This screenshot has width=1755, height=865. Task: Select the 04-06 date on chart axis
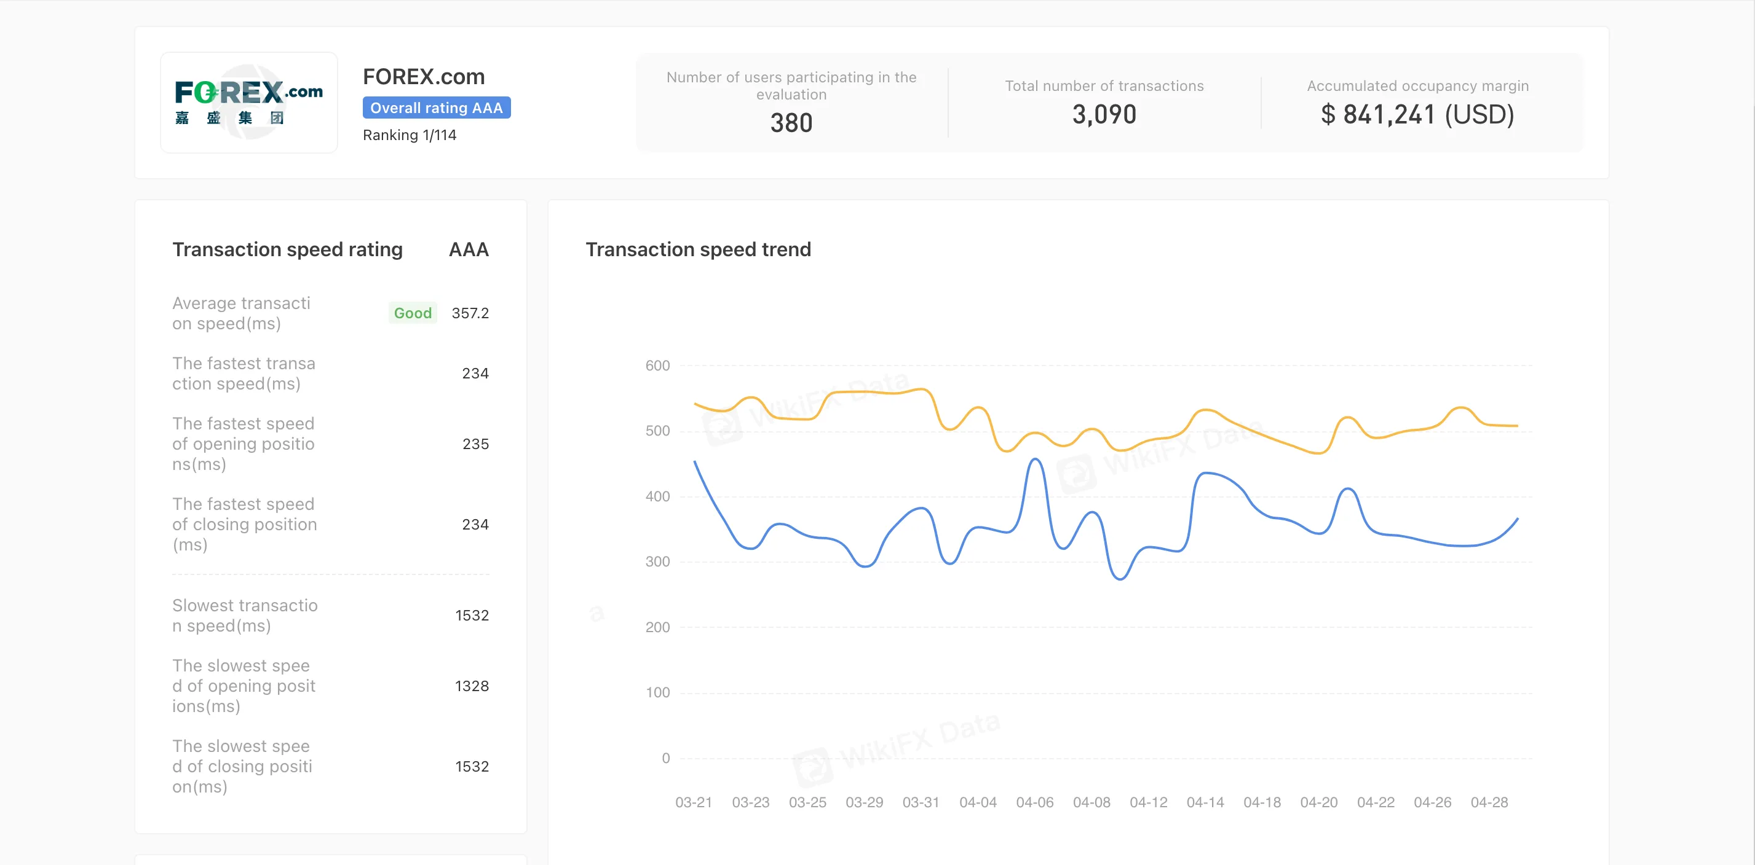click(1034, 802)
